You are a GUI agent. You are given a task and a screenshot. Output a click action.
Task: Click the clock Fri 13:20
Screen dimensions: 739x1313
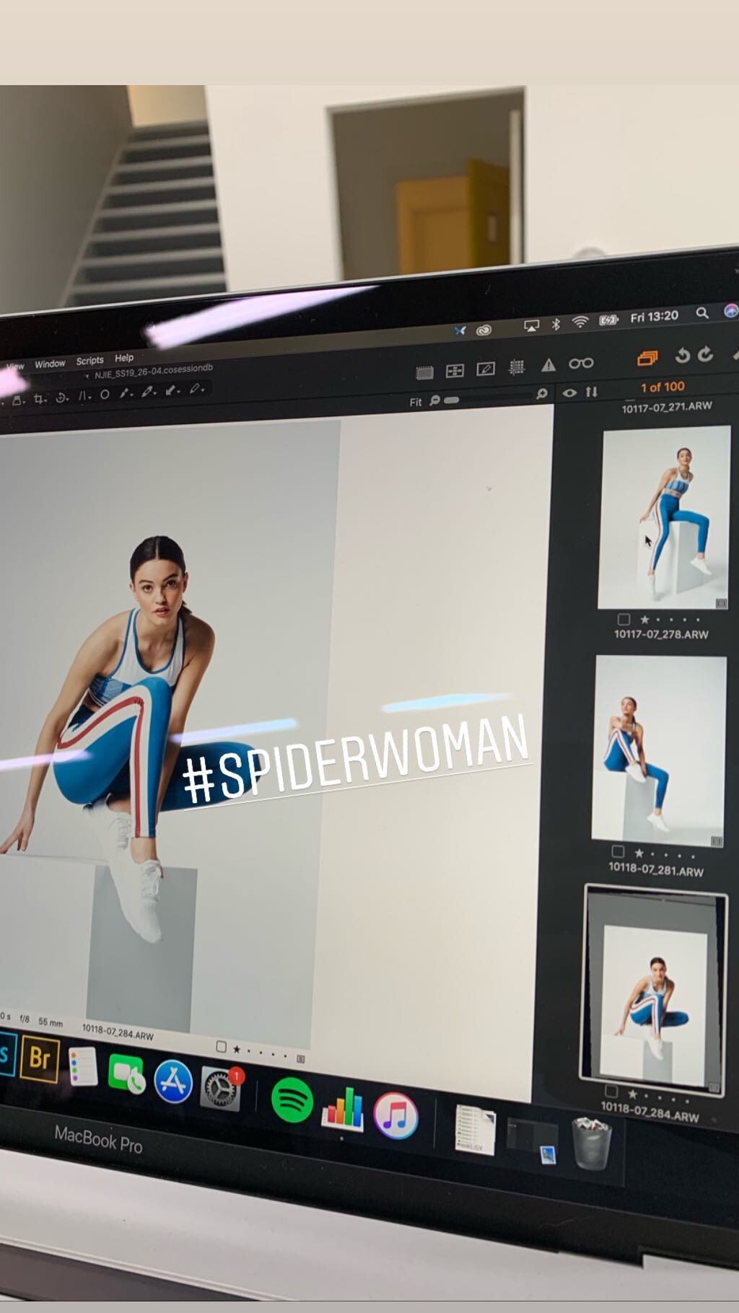coord(655,317)
